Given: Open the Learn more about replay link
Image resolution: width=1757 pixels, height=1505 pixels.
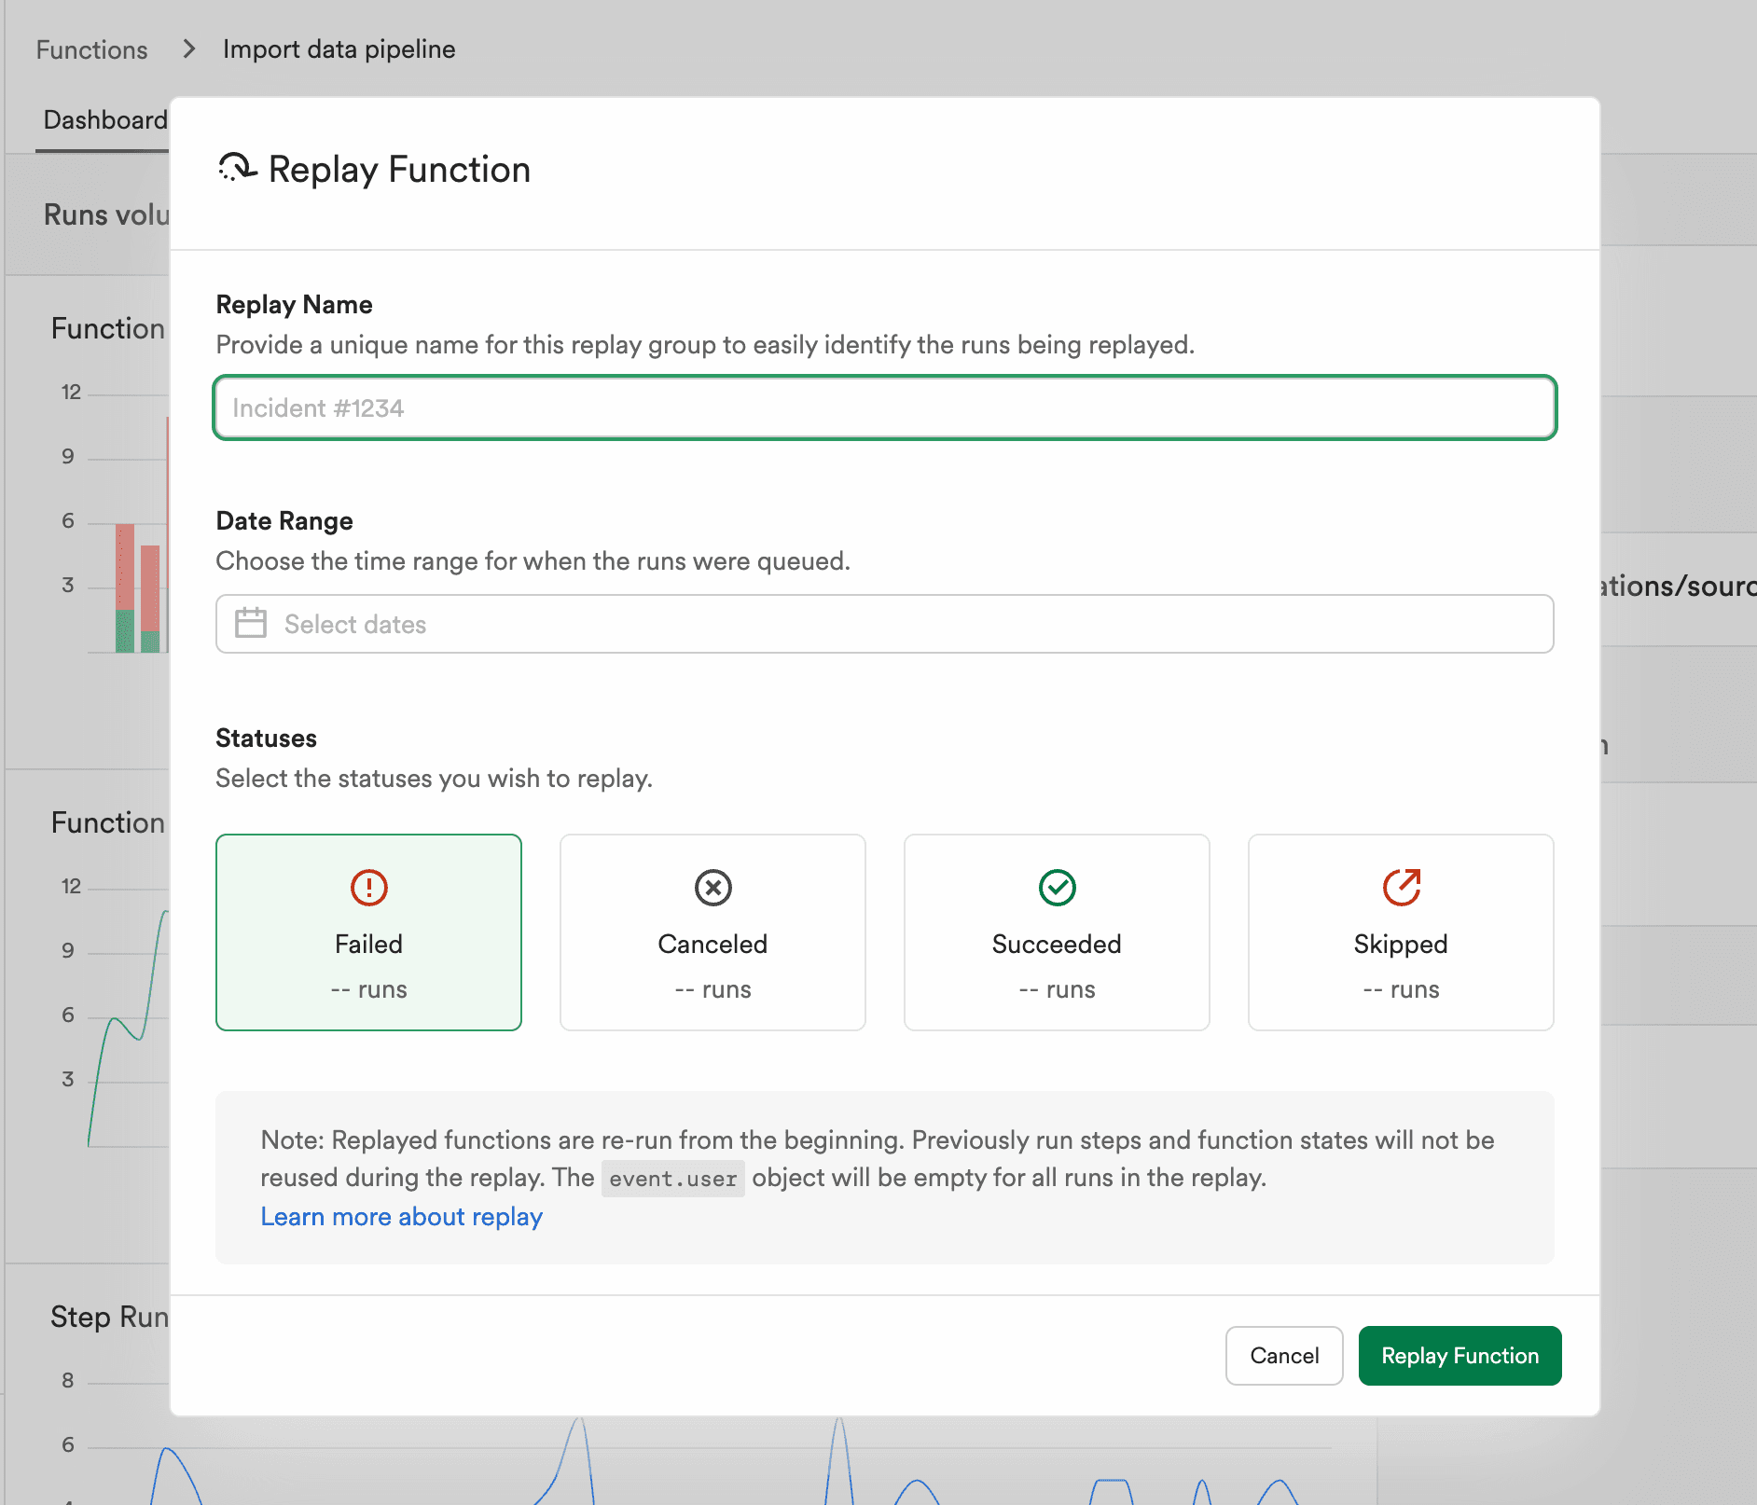Looking at the screenshot, I should 401,1216.
